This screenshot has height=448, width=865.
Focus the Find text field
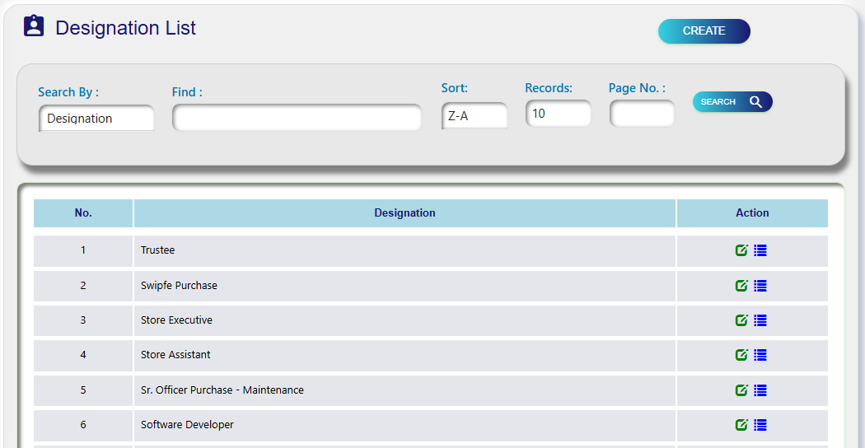point(297,118)
